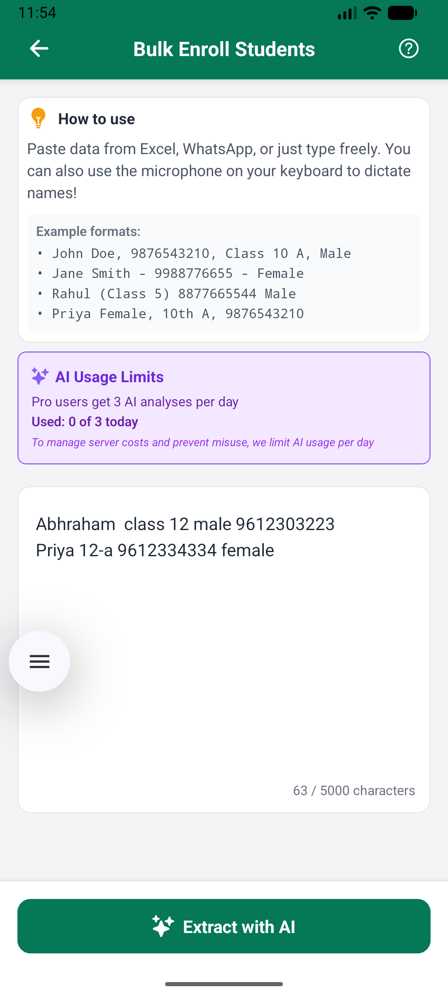448x997 pixels.
Task: Tap the Priya 12-a entry line
Action: coord(154,549)
